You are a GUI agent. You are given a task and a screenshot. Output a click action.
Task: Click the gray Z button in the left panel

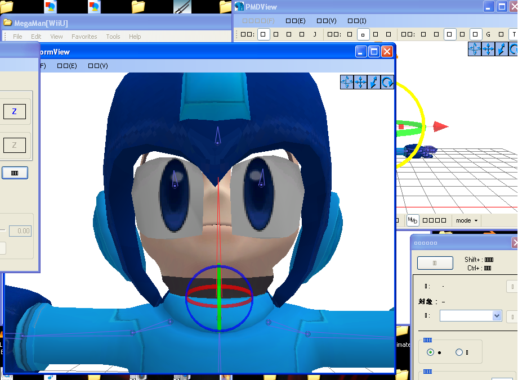(15, 145)
